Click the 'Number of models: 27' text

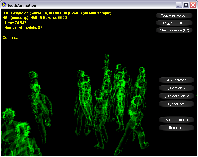pyautogui.click(x=23, y=27)
